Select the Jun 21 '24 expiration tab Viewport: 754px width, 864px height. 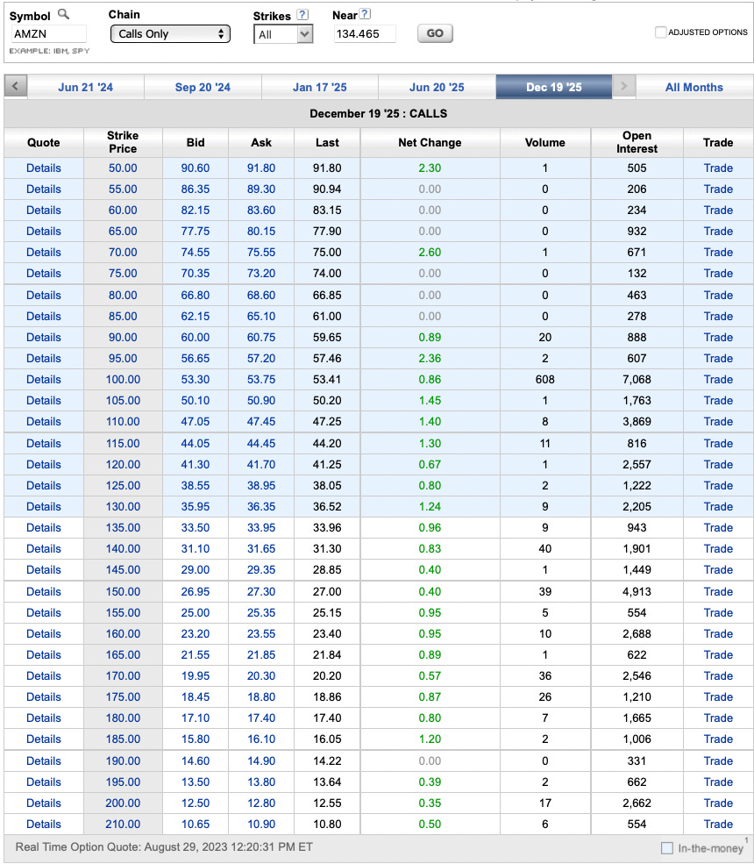85,87
